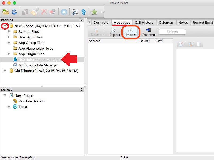Click the restore to device toolbar icon

53,12
